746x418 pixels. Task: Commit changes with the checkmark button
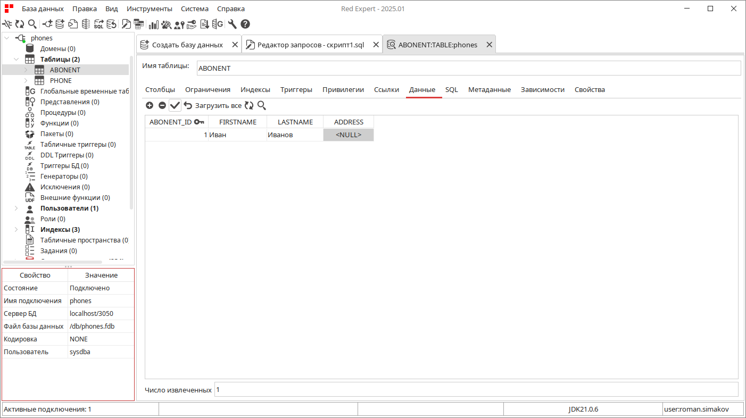175,105
